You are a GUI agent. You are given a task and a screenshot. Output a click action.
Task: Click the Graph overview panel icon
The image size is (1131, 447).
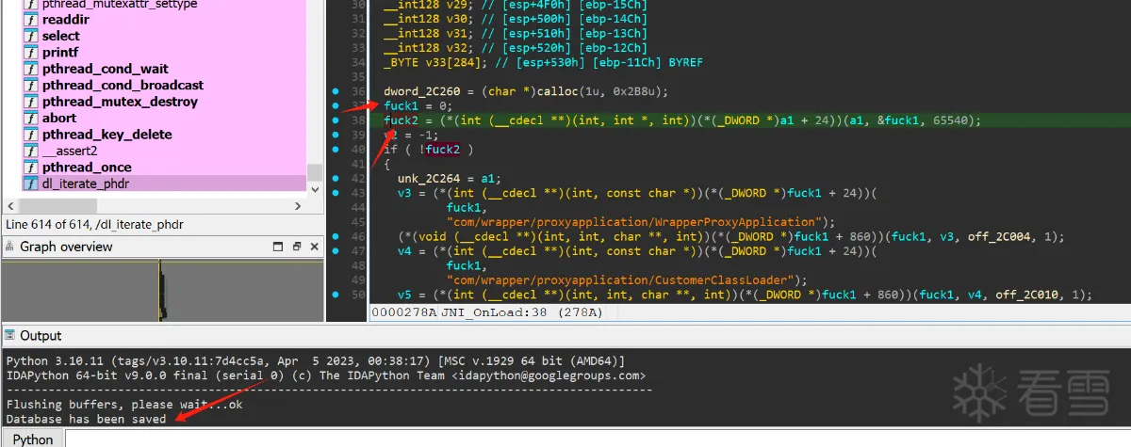[10, 247]
